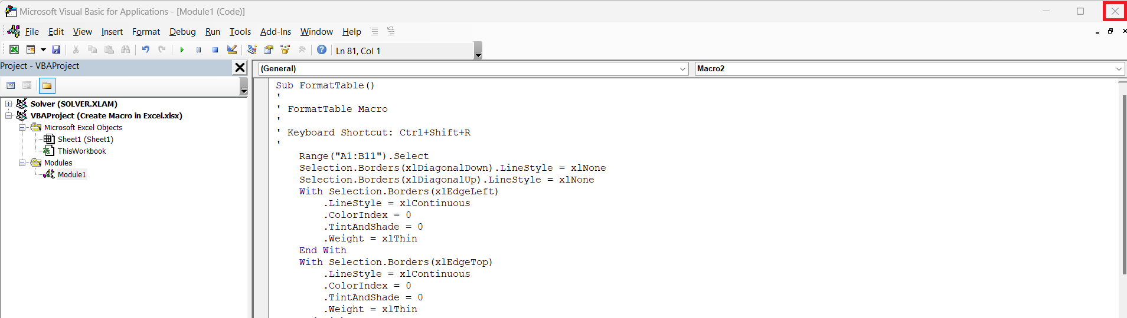Save the workbook with the floppy disk icon
This screenshot has height=318, width=1127.
point(56,50)
